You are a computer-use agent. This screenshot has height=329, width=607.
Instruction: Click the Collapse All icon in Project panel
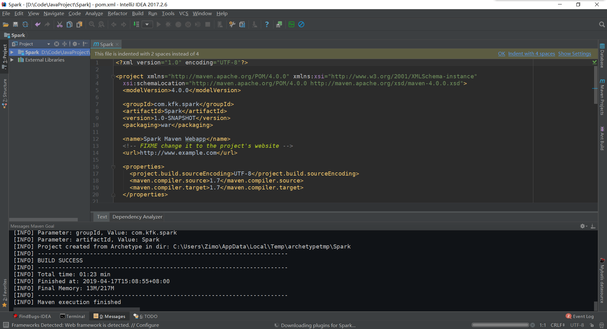[x=64, y=44]
